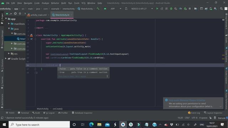Screen dimensions: 228x128
Task: Open the Project Structure toolbar icon
Action: tap(196, 9)
